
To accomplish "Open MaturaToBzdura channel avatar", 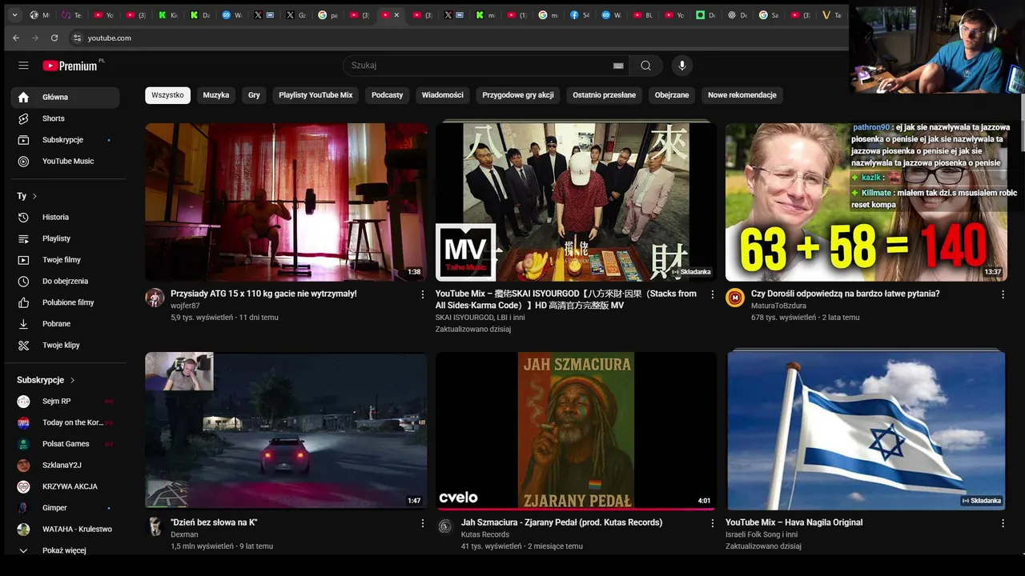I will pyautogui.click(x=735, y=298).
